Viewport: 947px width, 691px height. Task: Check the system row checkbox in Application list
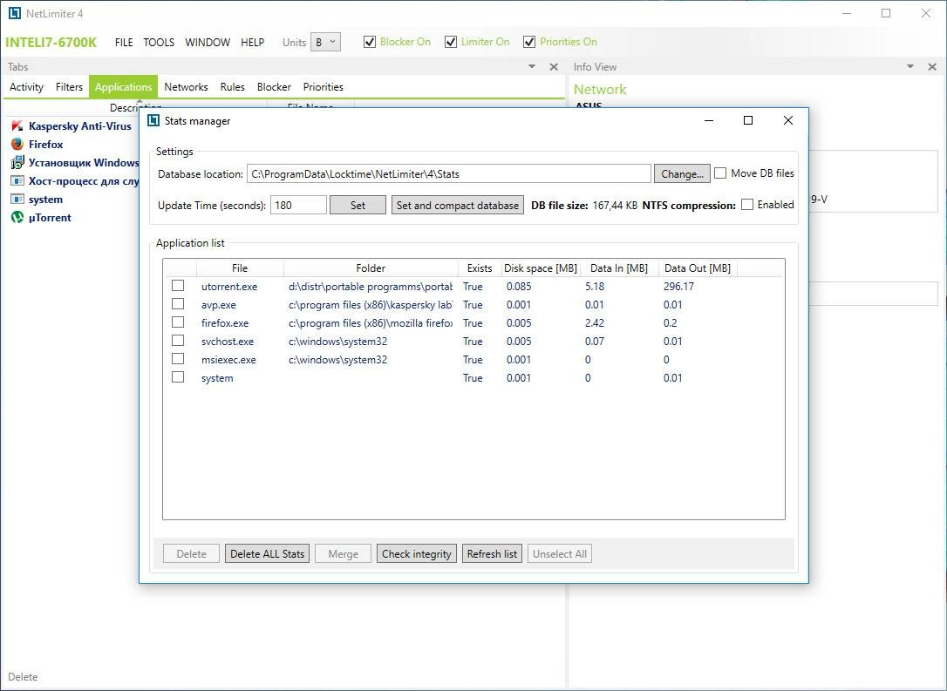[178, 377]
